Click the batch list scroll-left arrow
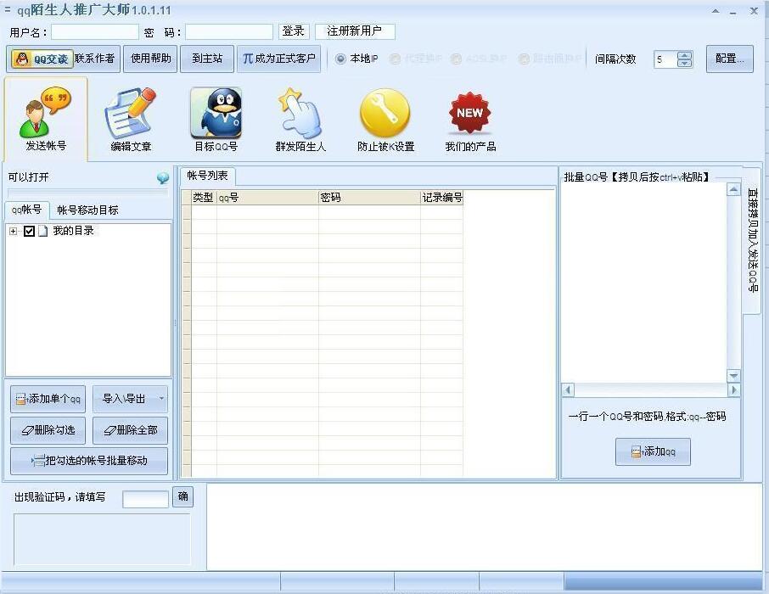The image size is (769, 594). pos(568,390)
